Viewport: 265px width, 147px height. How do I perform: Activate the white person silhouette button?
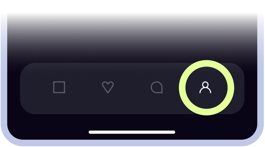point(205,87)
